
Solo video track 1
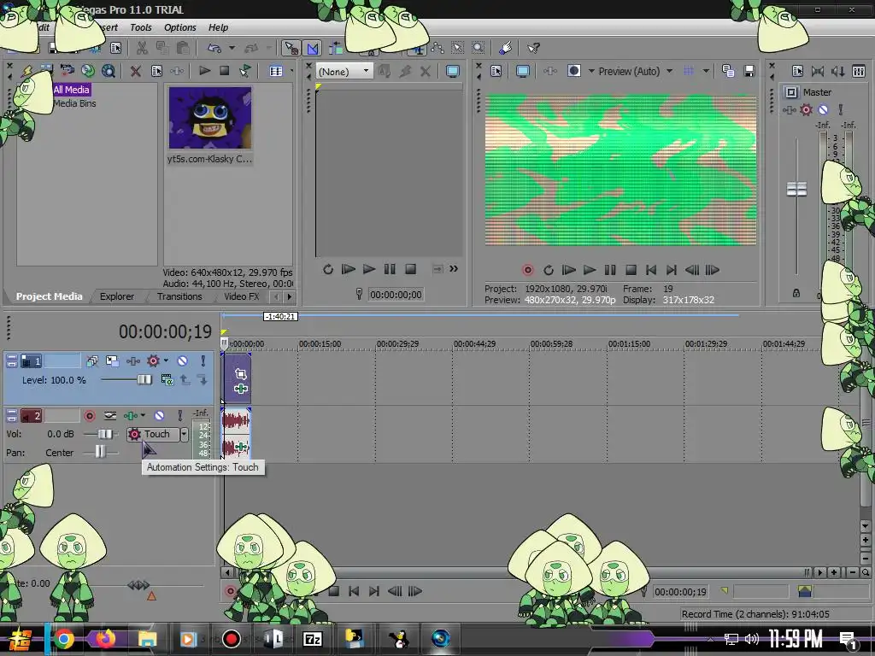click(x=203, y=361)
